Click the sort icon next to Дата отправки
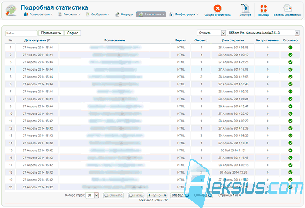This screenshot has height=208, width=305. coord(49,40)
